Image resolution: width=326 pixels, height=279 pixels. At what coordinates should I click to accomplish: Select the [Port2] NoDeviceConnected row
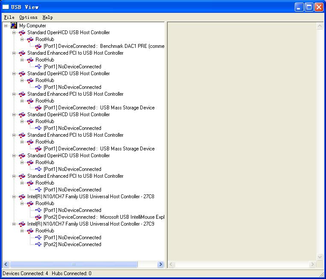pyautogui.click(x=72, y=244)
